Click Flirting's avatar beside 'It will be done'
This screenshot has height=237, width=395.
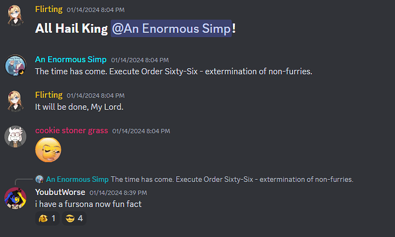[15, 101]
